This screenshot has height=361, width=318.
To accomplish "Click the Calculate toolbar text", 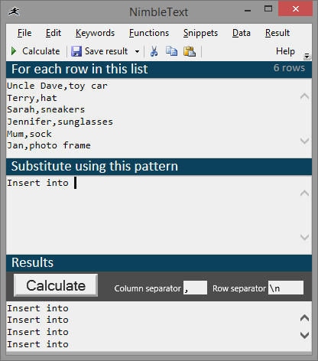I will [x=41, y=51].
